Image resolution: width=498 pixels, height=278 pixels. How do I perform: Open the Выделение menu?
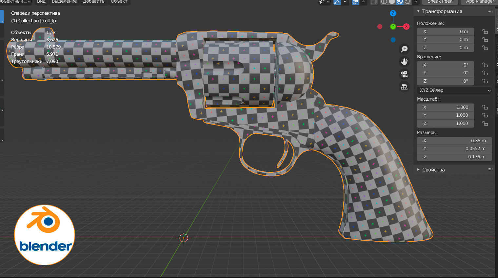point(64,2)
